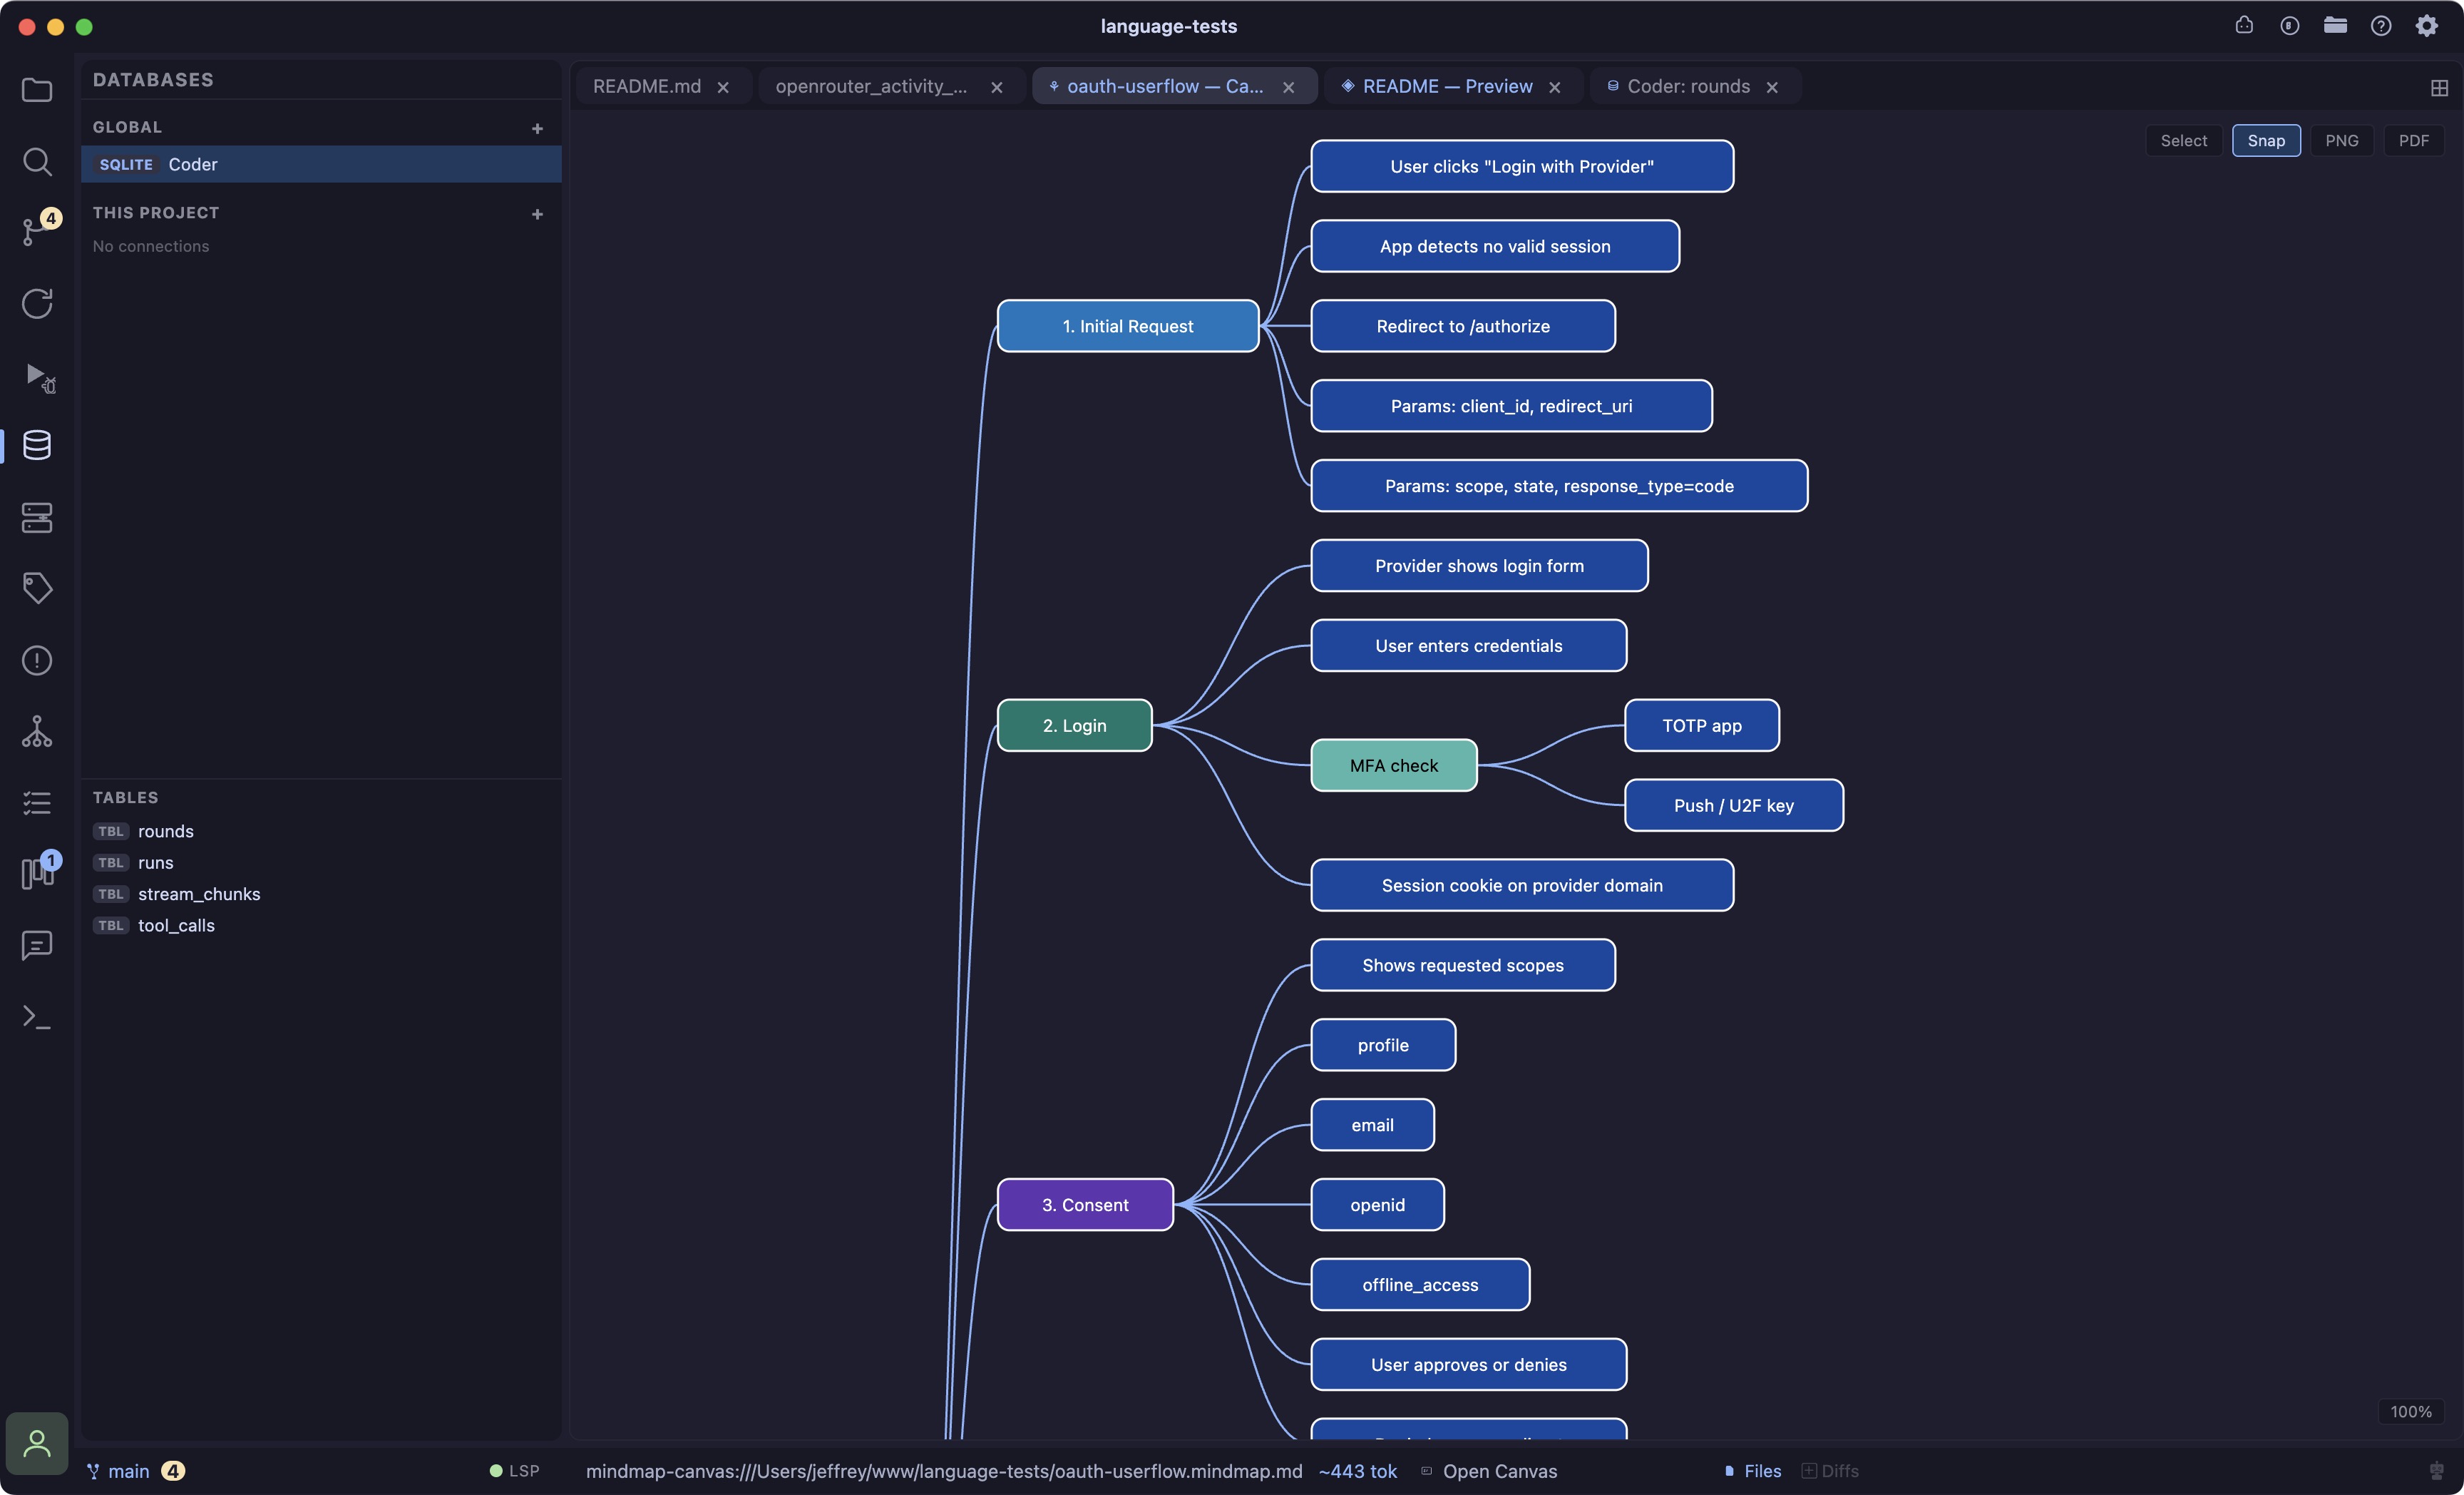Toggle Select mode on the canvas

click(x=2183, y=140)
